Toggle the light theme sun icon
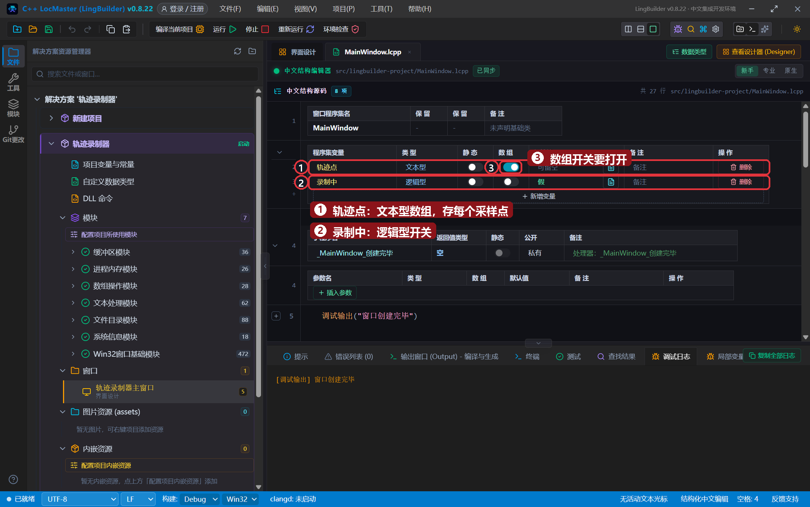 [797, 29]
